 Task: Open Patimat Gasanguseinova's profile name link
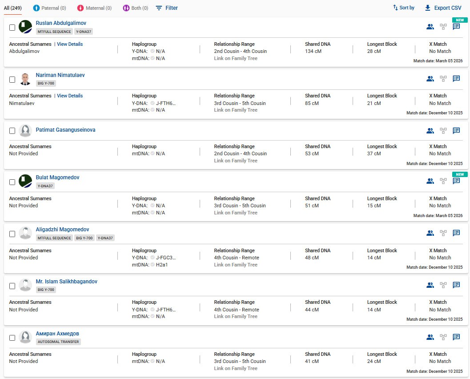(65, 130)
